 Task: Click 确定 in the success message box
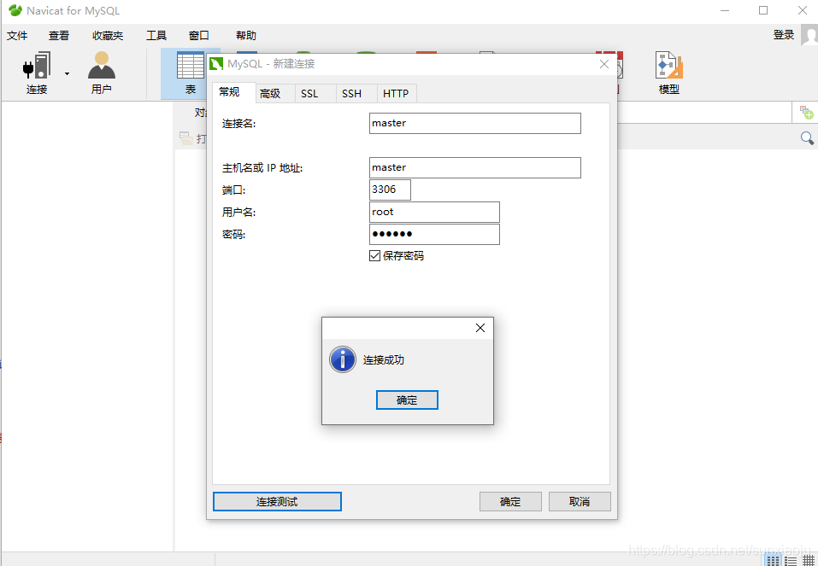[x=407, y=400]
